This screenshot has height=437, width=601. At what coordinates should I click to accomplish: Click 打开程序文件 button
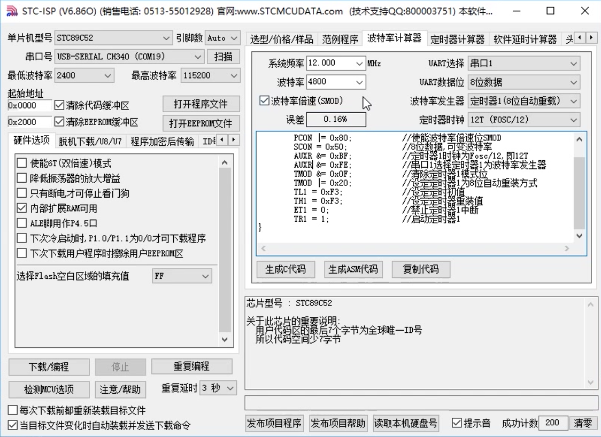point(201,104)
